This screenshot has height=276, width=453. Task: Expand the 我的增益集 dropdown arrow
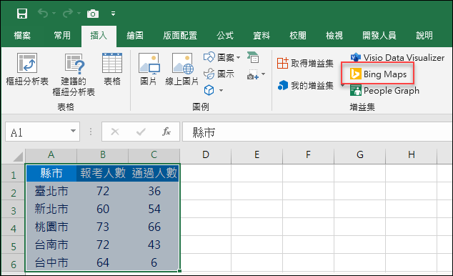343,86
